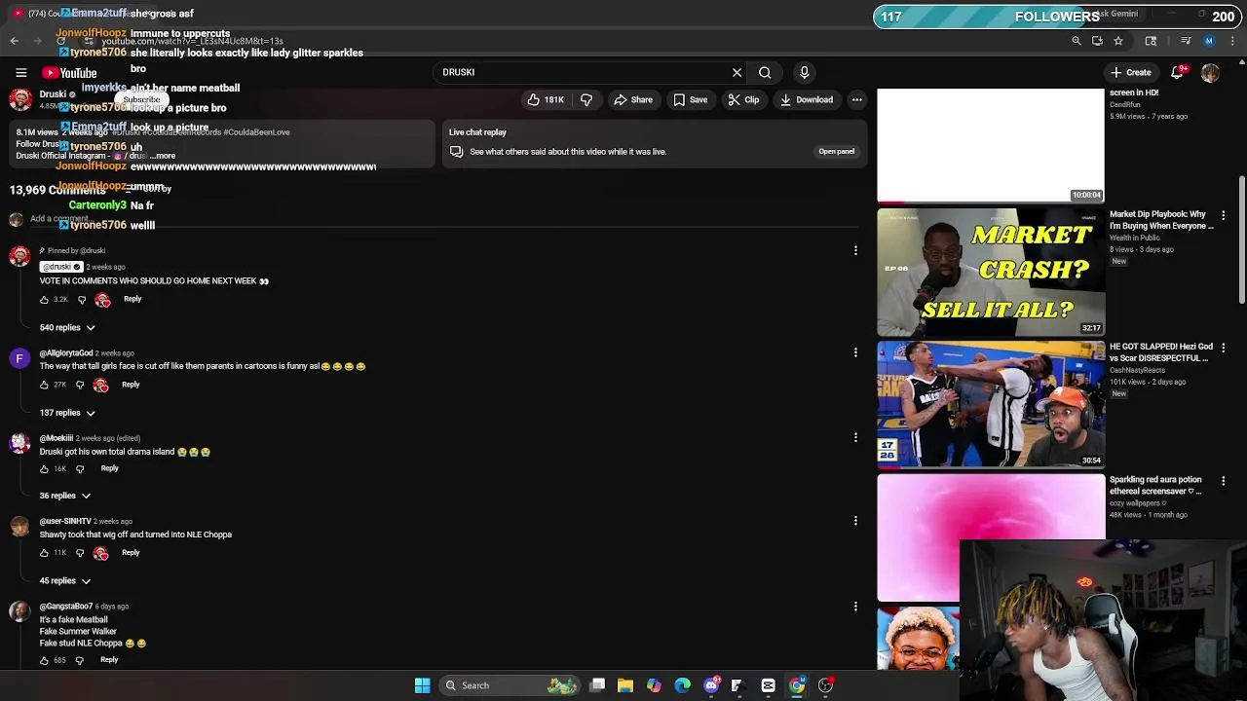The height and width of the screenshot is (701, 1247).
Task: Open options for the Market Dip Playbook video
Action: tap(1224, 215)
